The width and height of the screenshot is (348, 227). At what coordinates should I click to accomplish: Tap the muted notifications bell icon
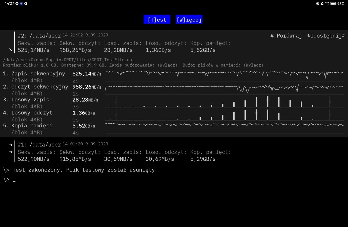click(322, 4)
